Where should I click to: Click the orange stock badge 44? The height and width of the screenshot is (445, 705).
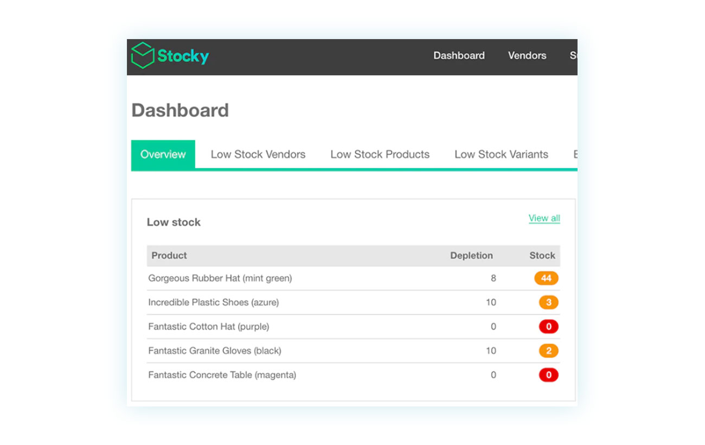(546, 278)
